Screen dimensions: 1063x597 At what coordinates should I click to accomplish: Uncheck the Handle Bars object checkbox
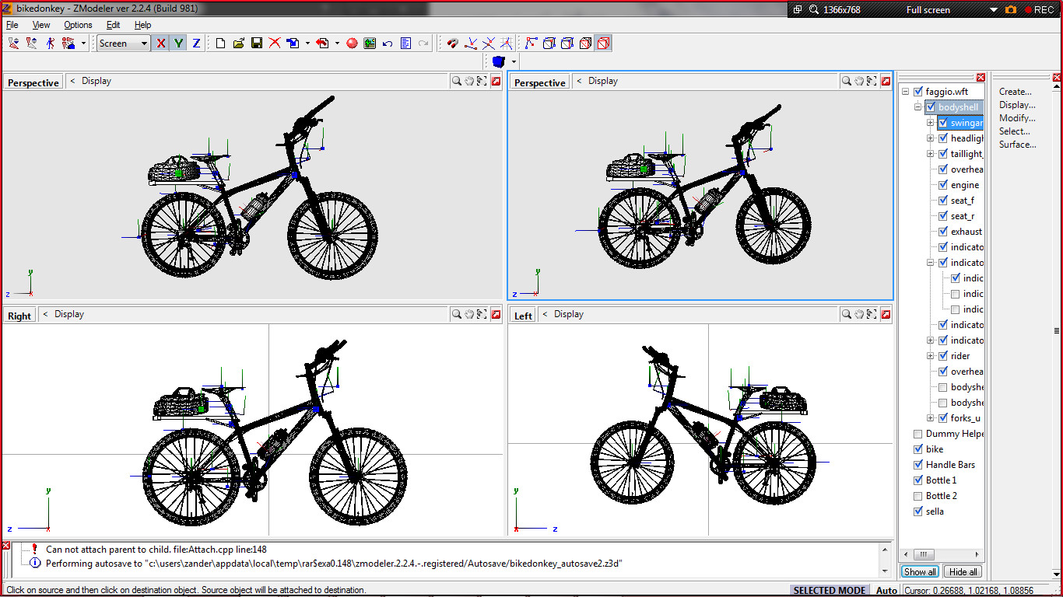[918, 465]
